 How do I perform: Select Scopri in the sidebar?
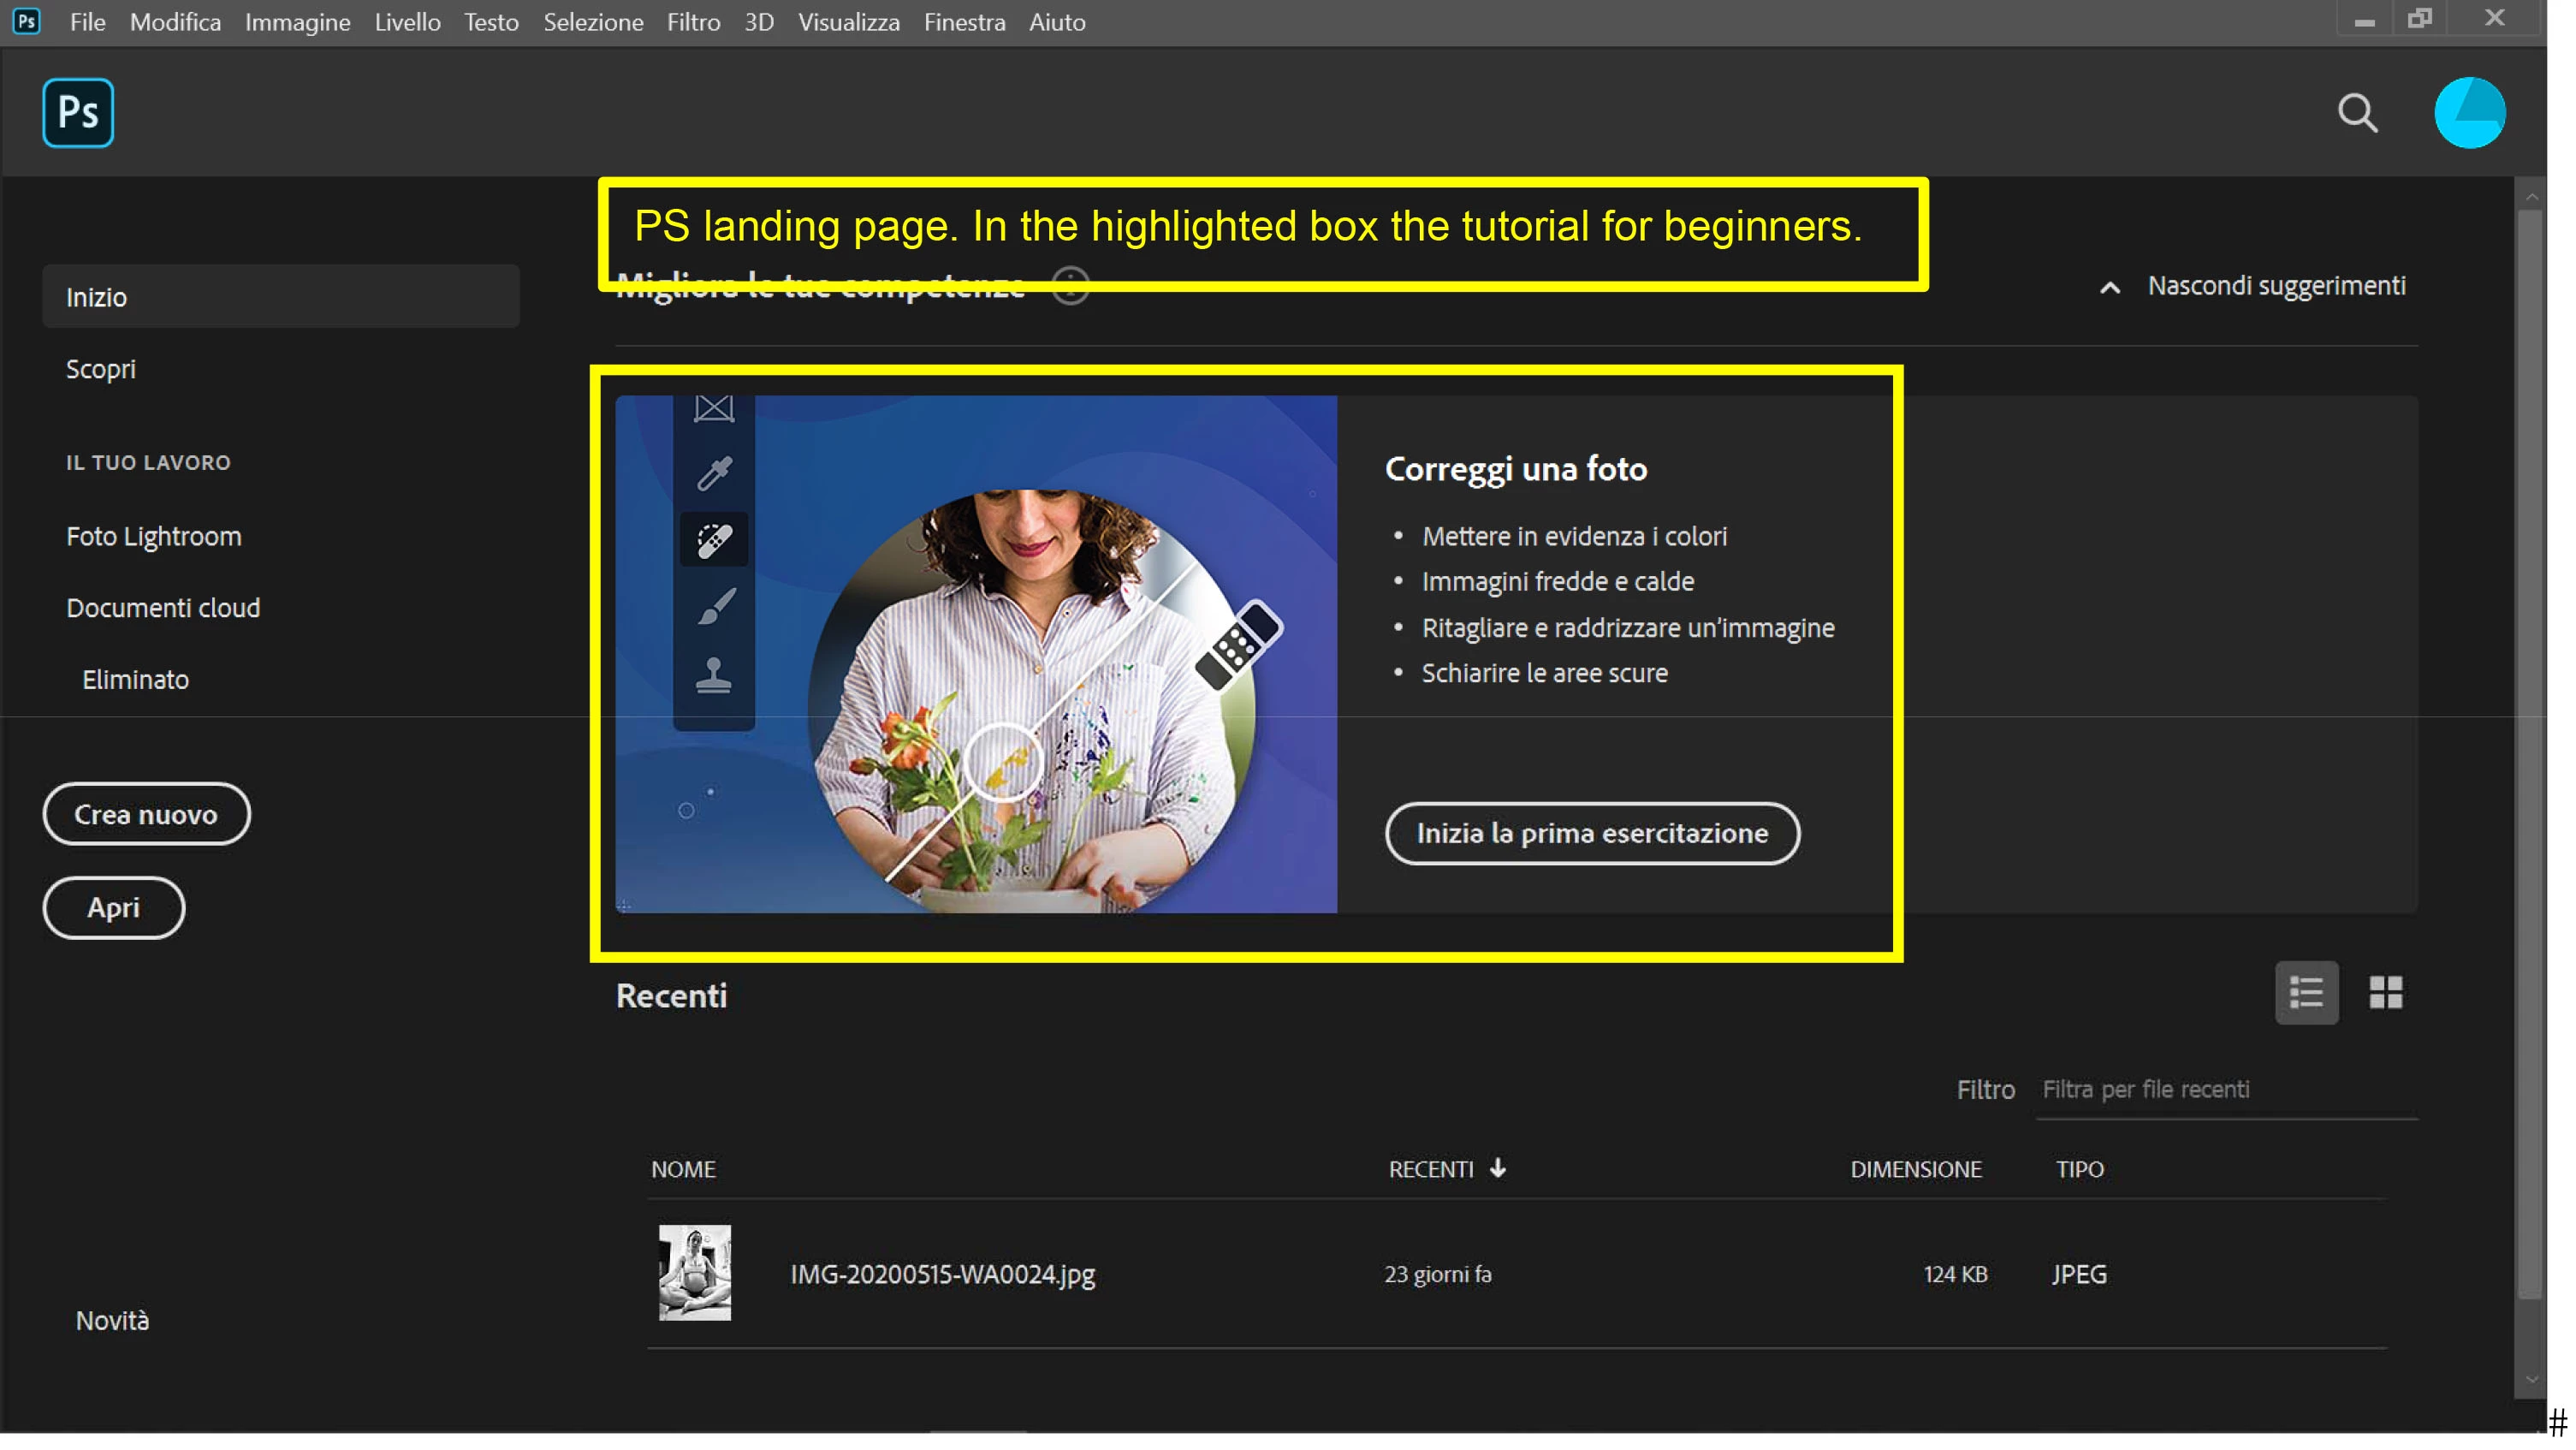click(x=101, y=369)
